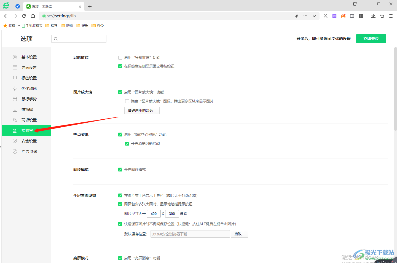Screen dimensions: 397x263
Task: Toggle 开启消息闪动提醒 checkbox
Action: pyautogui.click(x=127, y=144)
